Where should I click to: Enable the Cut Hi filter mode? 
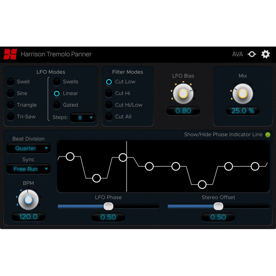point(109,93)
